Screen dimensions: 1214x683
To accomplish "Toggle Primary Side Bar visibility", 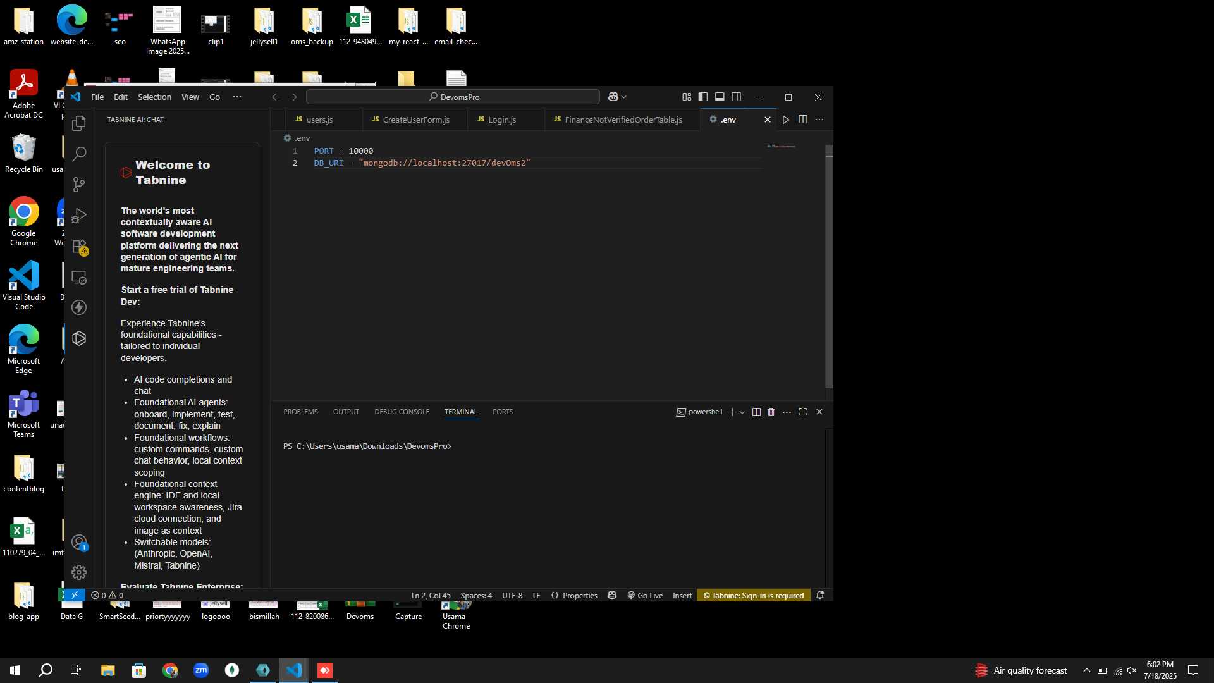I will 703,97.
